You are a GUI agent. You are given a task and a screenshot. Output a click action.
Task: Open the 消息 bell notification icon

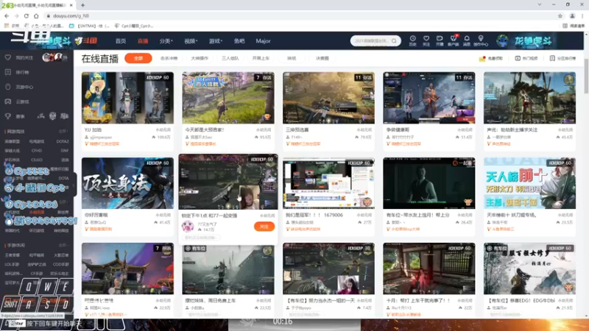tap(467, 40)
